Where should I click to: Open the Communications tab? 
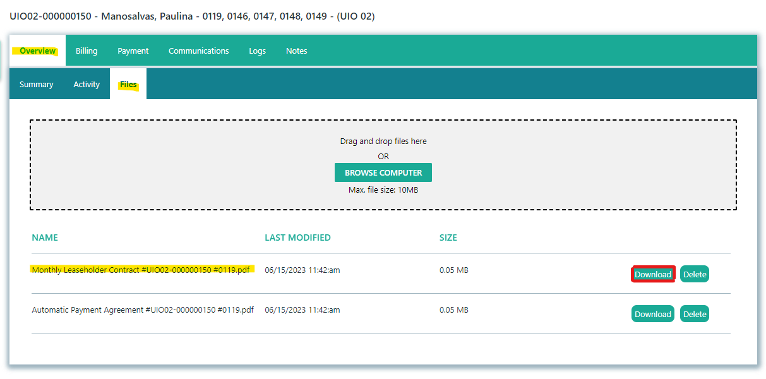click(x=198, y=51)
